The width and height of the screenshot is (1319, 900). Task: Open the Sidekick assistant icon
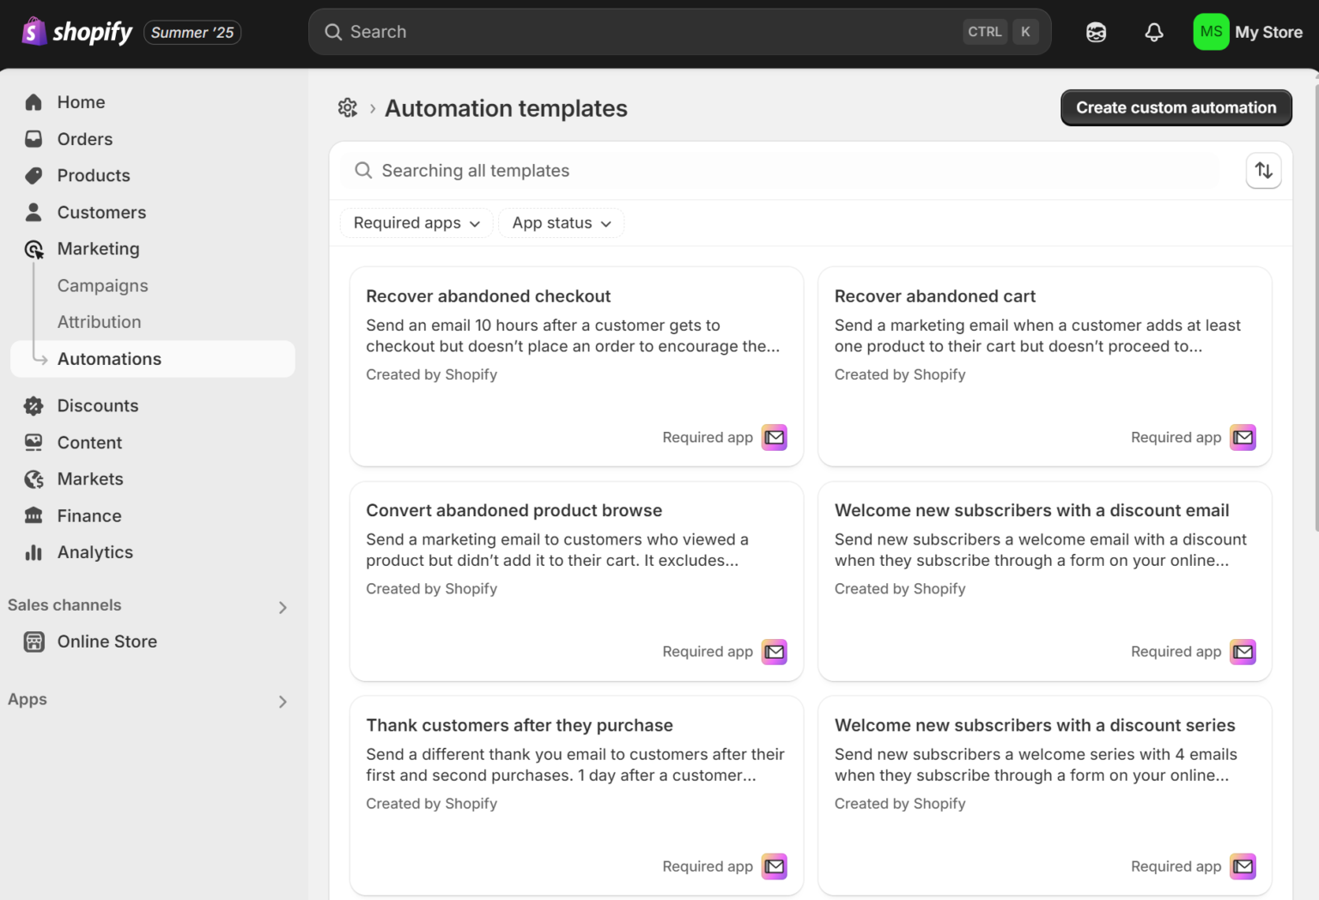[1096, 33]
